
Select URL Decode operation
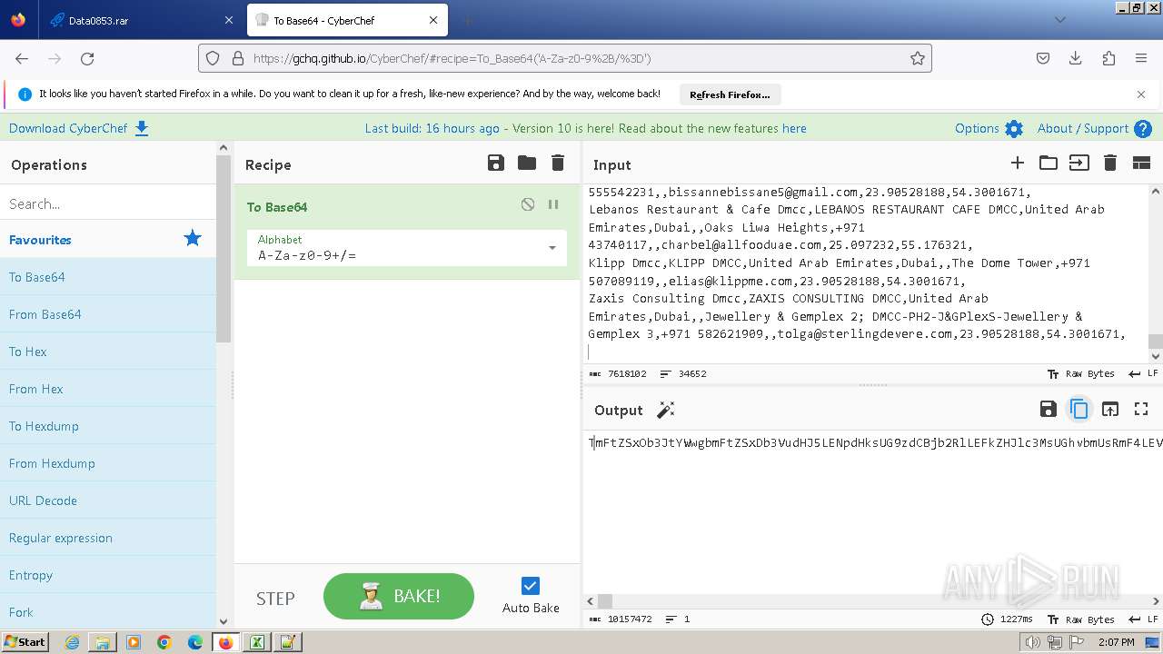pyautogui.click(x=108, y=500)
